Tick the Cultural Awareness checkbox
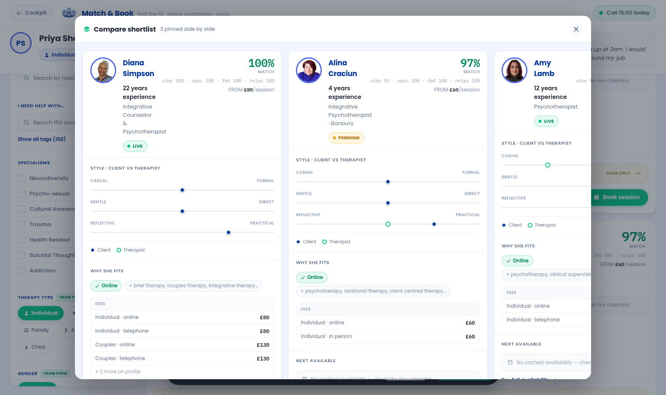This screenshot has width=666, height=395. pos(22,209)
